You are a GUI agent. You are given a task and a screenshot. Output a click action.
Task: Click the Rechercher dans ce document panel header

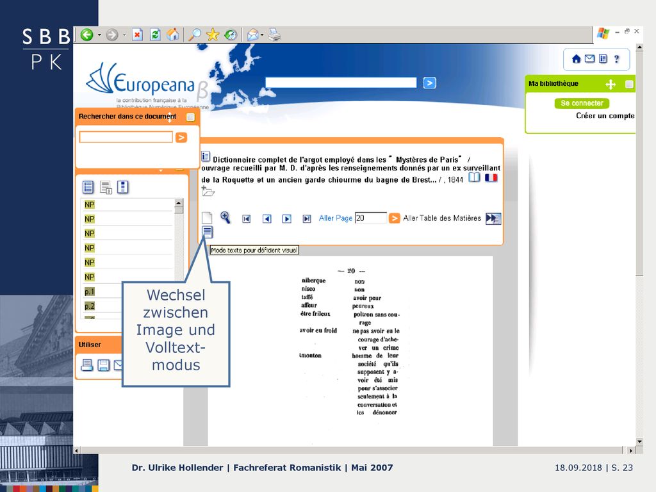point(137,117)
